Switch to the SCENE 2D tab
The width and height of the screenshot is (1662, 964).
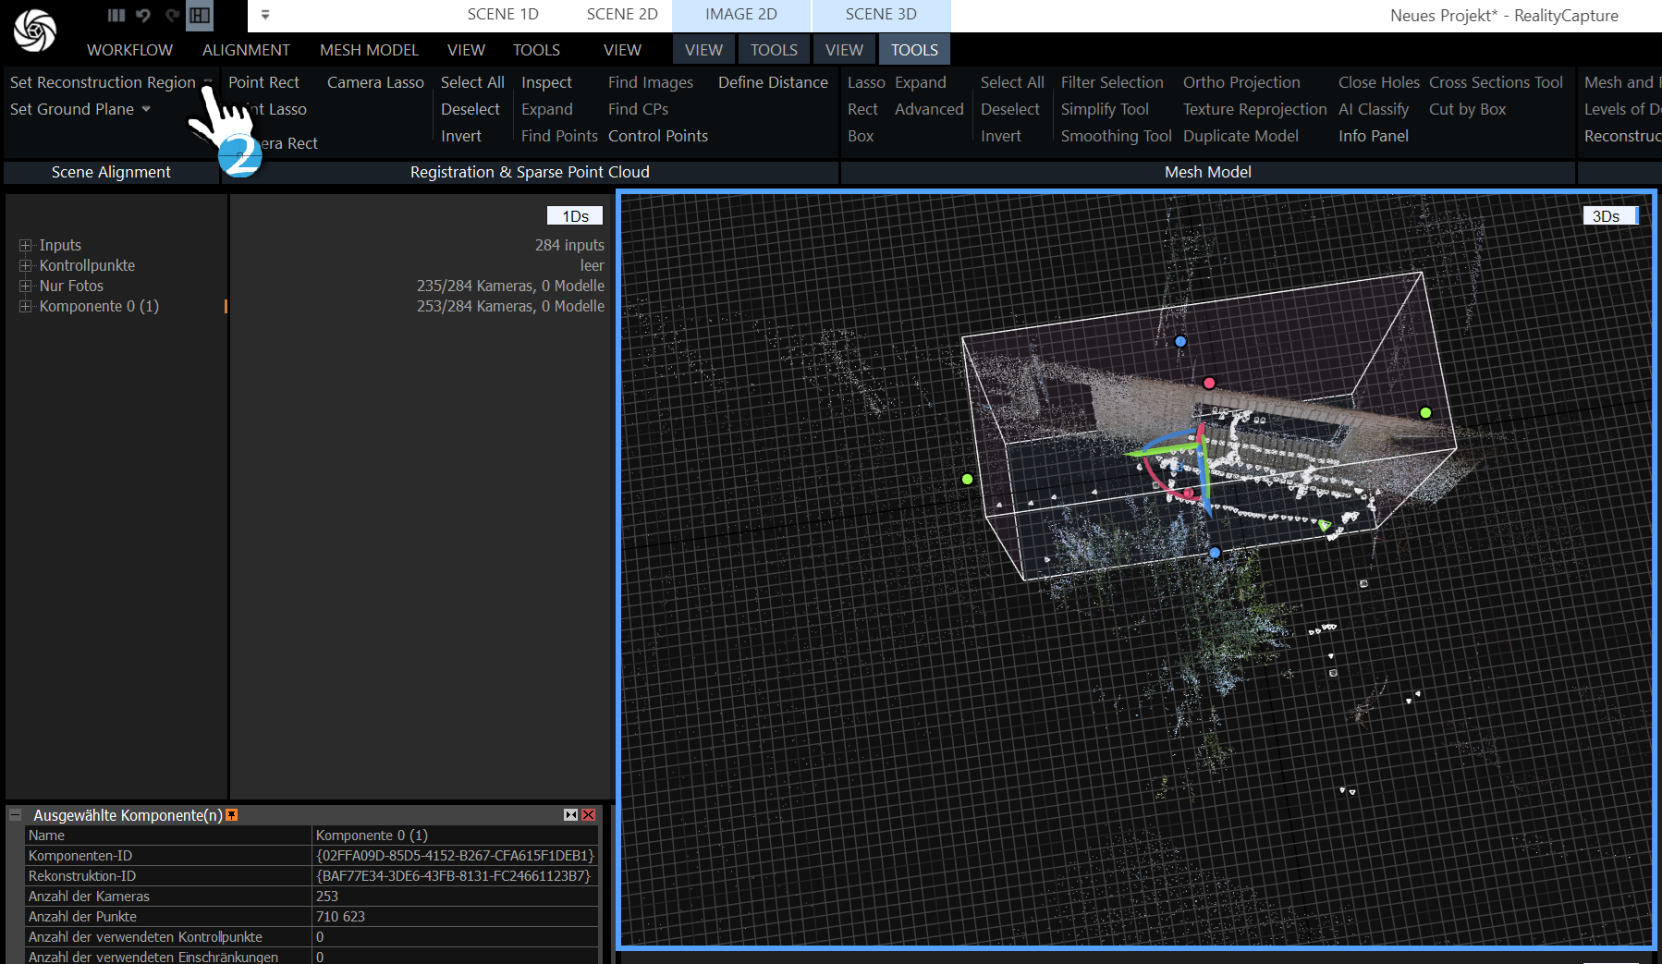622,15
